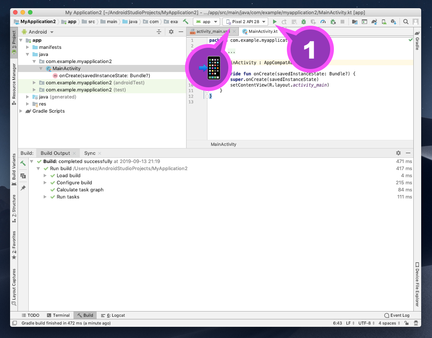432x338 pixels.
Task: Open the Terminal tool tab
Action: 58,315
